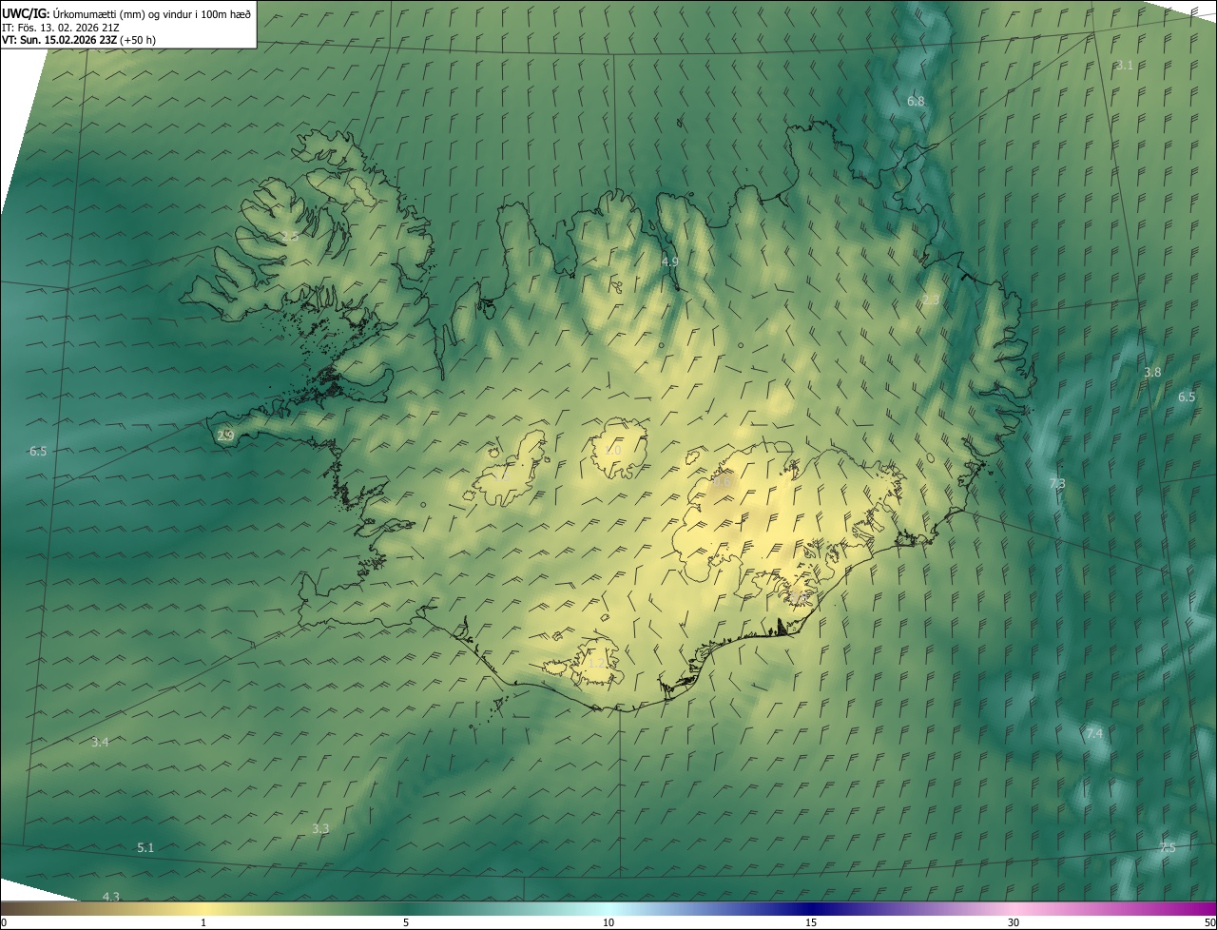Screen dimensions: 1217x930
Task: Click the 5.1 value in the southwest sea
Action: tap(145, 847)
